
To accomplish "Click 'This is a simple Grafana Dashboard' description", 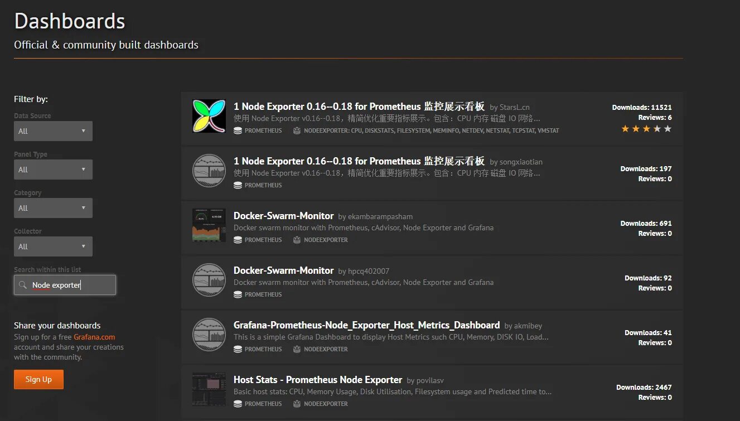I will point(391,337).
